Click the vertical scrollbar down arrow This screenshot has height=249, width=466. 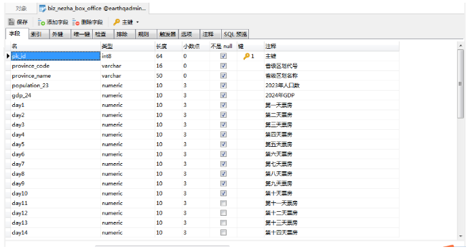tap(461, 236)
